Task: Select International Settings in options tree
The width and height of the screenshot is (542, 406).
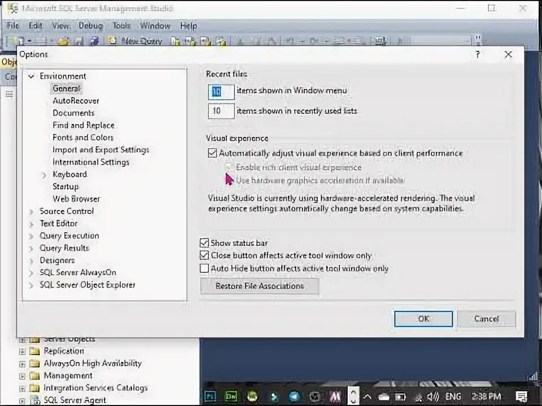Action: tap(90, 162)
